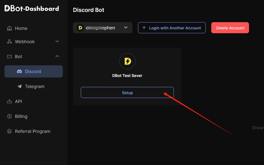Click the Home house icon
Screen dimensions: 264x165
[x=9, y=28]
